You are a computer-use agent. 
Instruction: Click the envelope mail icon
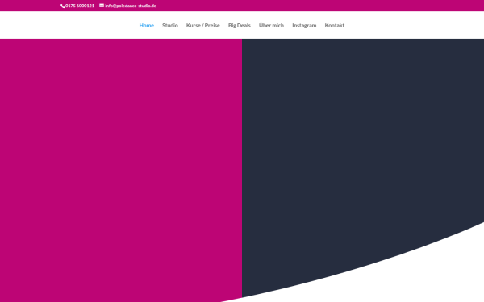coord(102,6)
